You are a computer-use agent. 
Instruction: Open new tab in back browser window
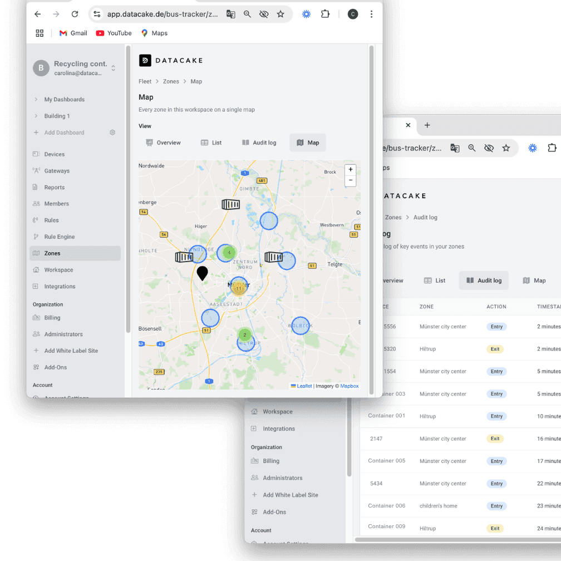[427, 125]
